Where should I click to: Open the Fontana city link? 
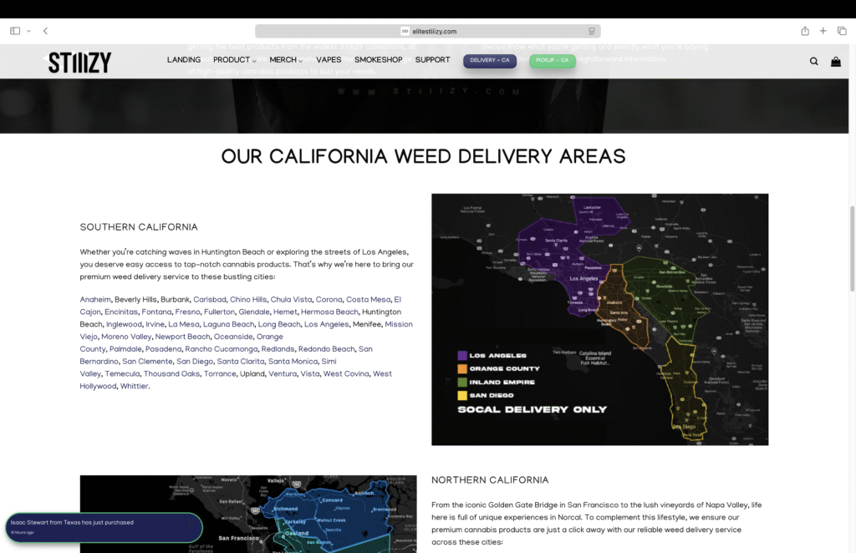tap(156, 312)
